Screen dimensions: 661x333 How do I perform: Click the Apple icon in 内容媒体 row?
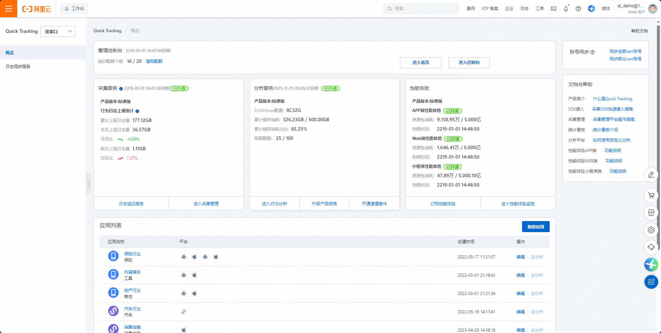[x=195, y=275]
